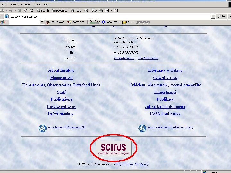Open the View menu
The image size is (231, 173).
point(13,4)
